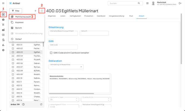
Task: Open the factory production sidebar module
Action: pos(3,30)
